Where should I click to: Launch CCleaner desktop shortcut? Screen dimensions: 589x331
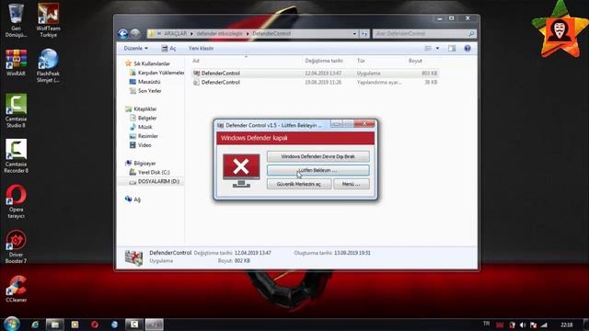(x=16, y=289)
